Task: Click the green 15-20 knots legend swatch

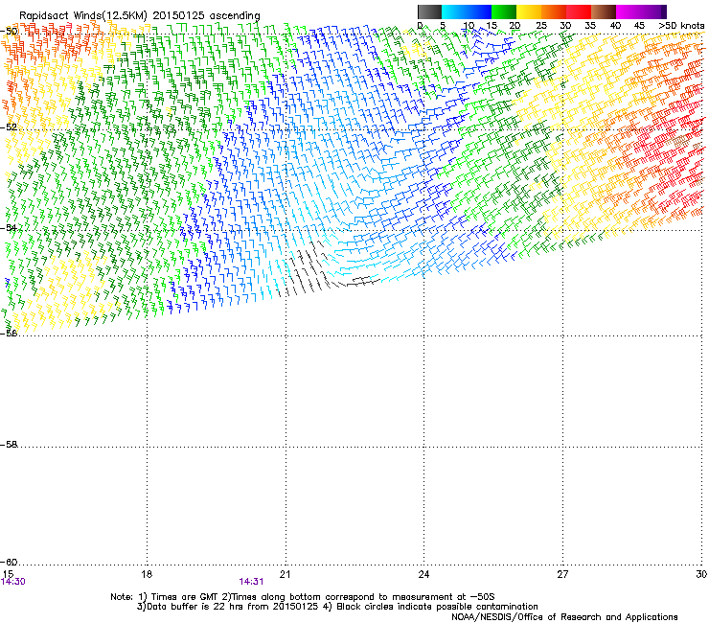Action: [504, 12]
